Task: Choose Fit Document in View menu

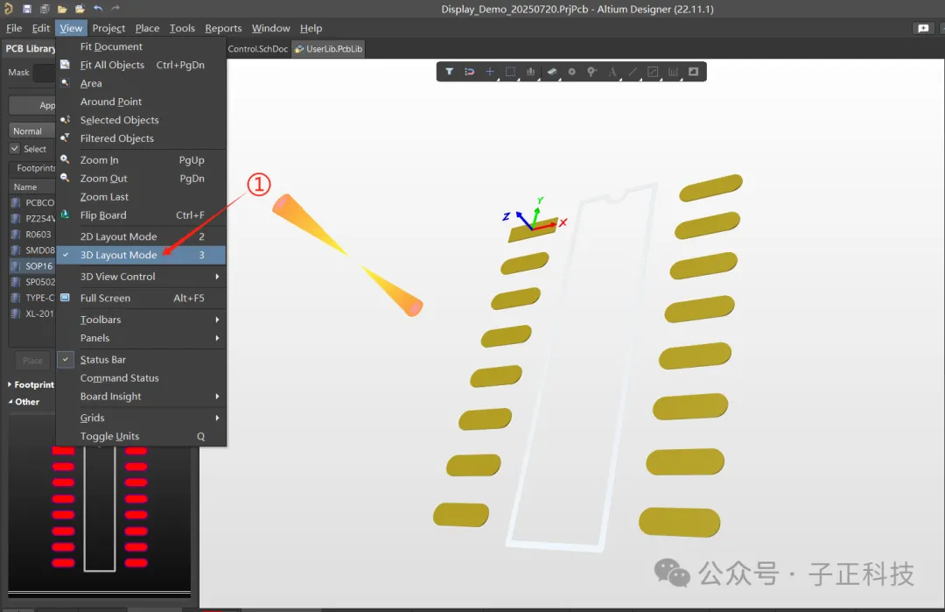Action: [141, 46]
